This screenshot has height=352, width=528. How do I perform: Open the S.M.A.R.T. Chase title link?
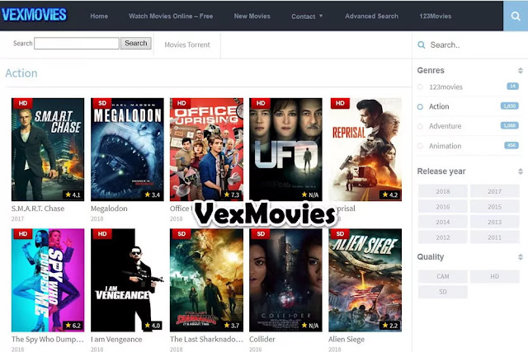pyautogui.click(x=38, y=209)
